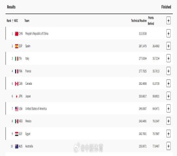Click the Technical Routine column header

point(139,21)
